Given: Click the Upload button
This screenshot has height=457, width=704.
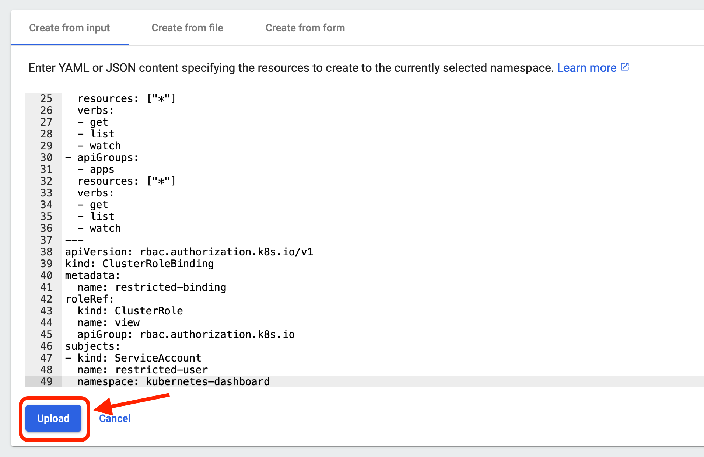Looking at the screenshot, I should (x=53, y=418).
